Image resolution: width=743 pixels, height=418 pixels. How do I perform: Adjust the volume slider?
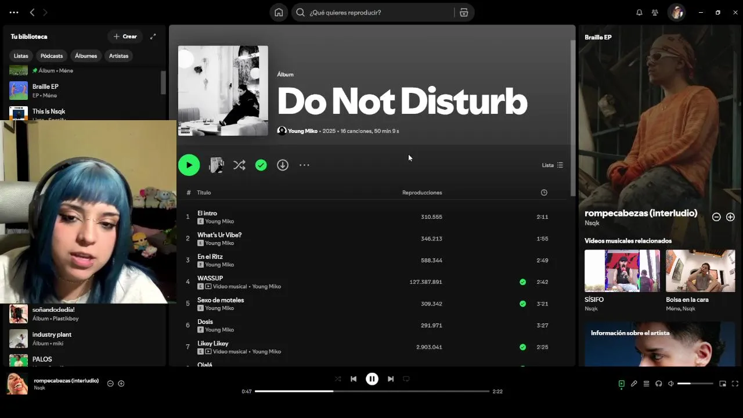695,384
